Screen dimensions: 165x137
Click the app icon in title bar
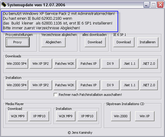coord(4,5)
